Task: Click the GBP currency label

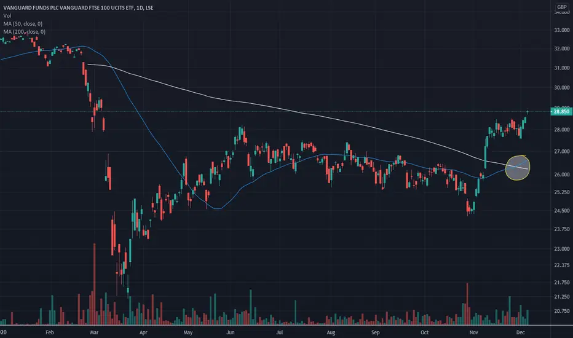Action: (562, 7)
